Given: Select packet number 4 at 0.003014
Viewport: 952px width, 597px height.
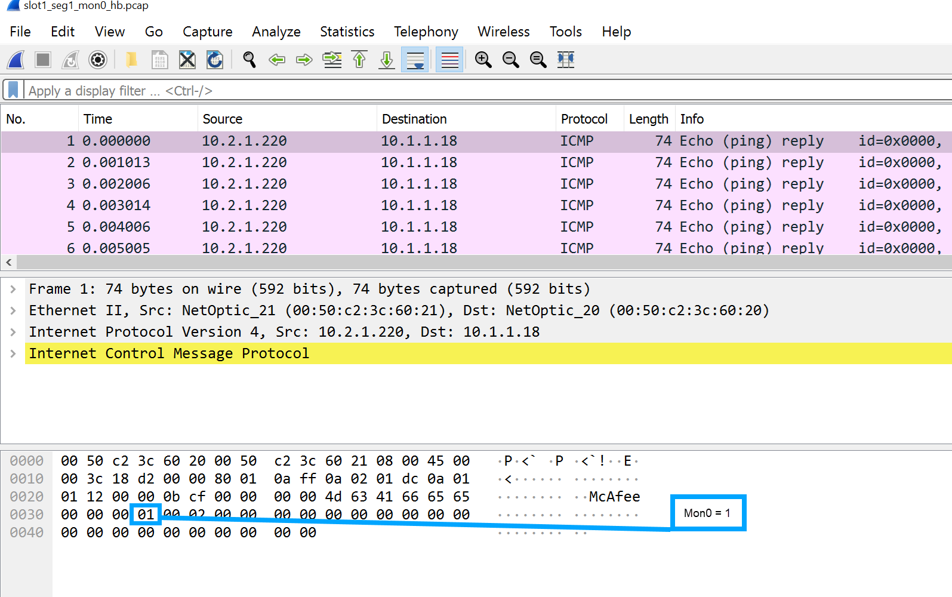Looking at the screenshot, I should click(x=476, y=205).
